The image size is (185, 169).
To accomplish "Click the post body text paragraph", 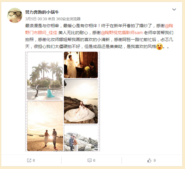I will tap(99, 36).
